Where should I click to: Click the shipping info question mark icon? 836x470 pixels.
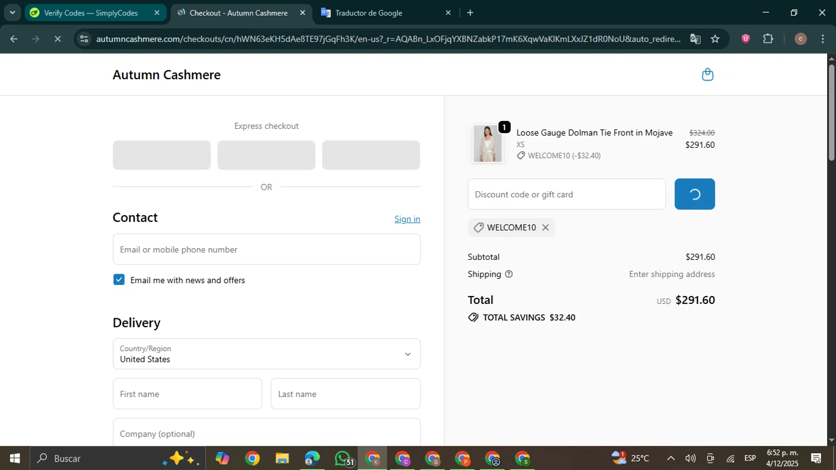click(509, 274)
